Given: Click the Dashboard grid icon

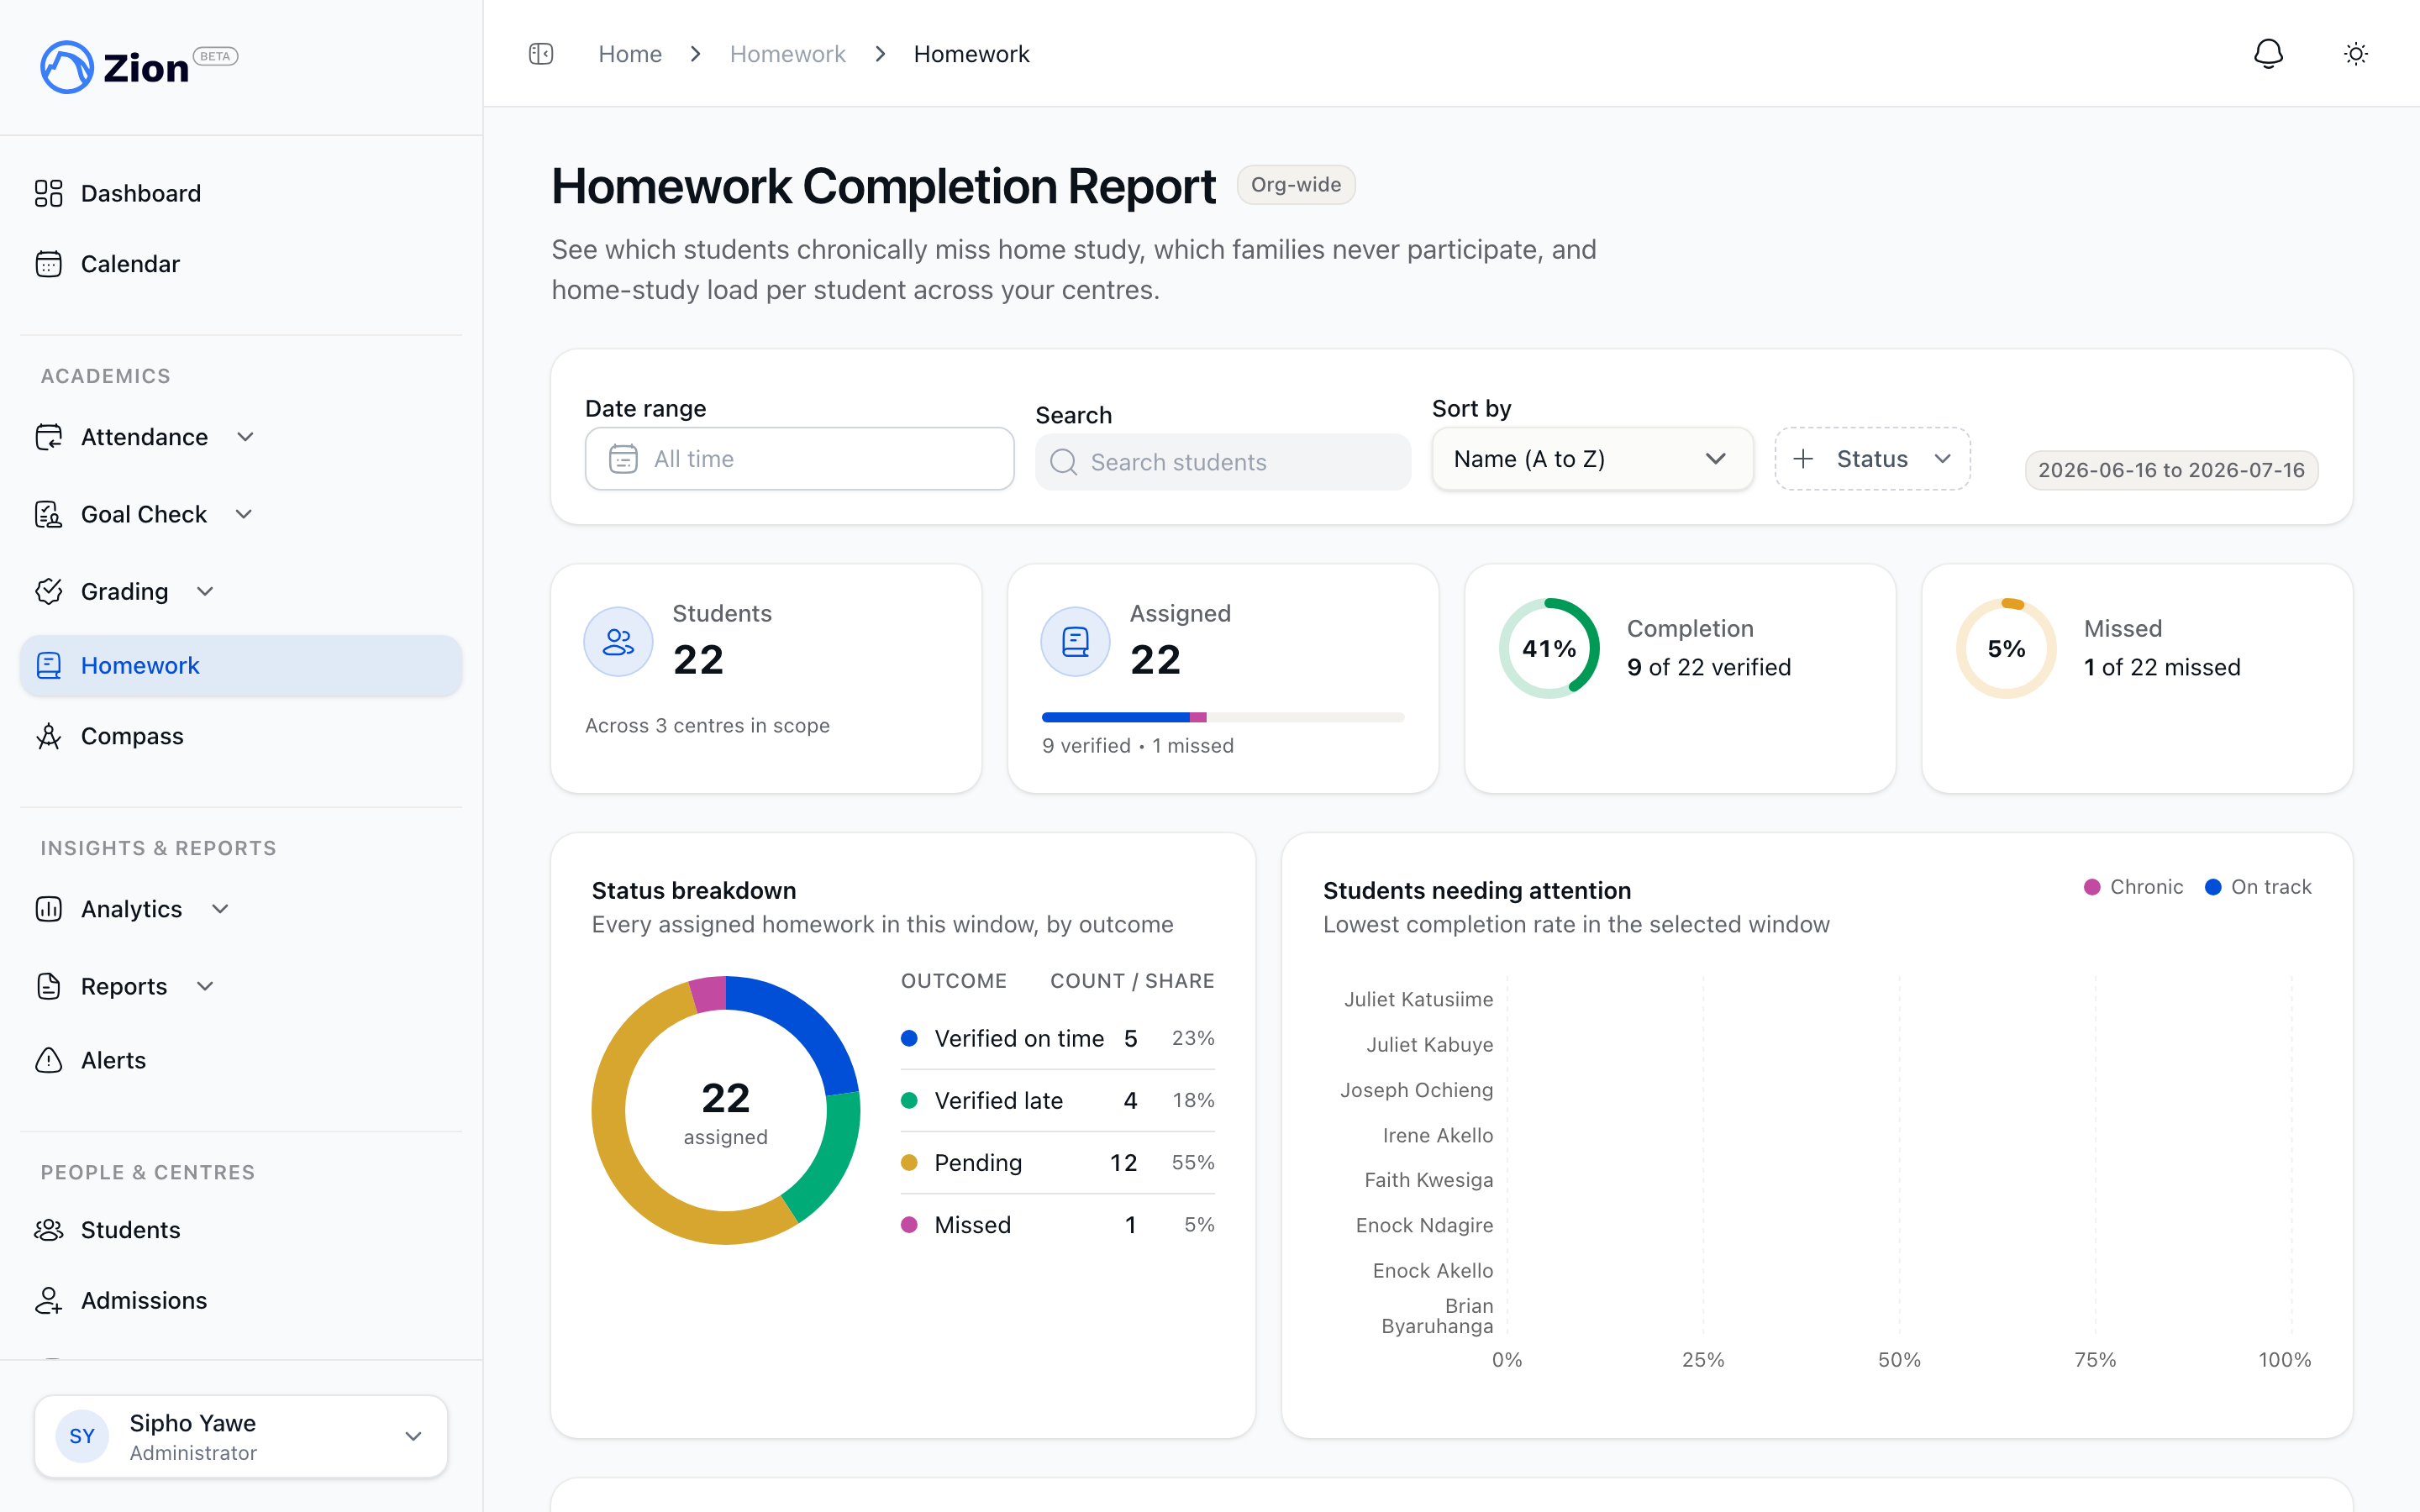Looking at the screenshot, I should pyautogui.click(x=49, y=193).
